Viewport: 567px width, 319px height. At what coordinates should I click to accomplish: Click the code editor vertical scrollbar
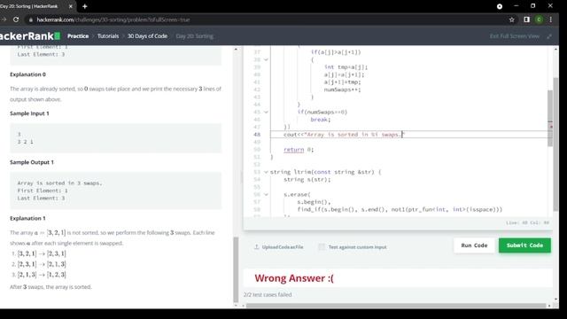[550, 118]
